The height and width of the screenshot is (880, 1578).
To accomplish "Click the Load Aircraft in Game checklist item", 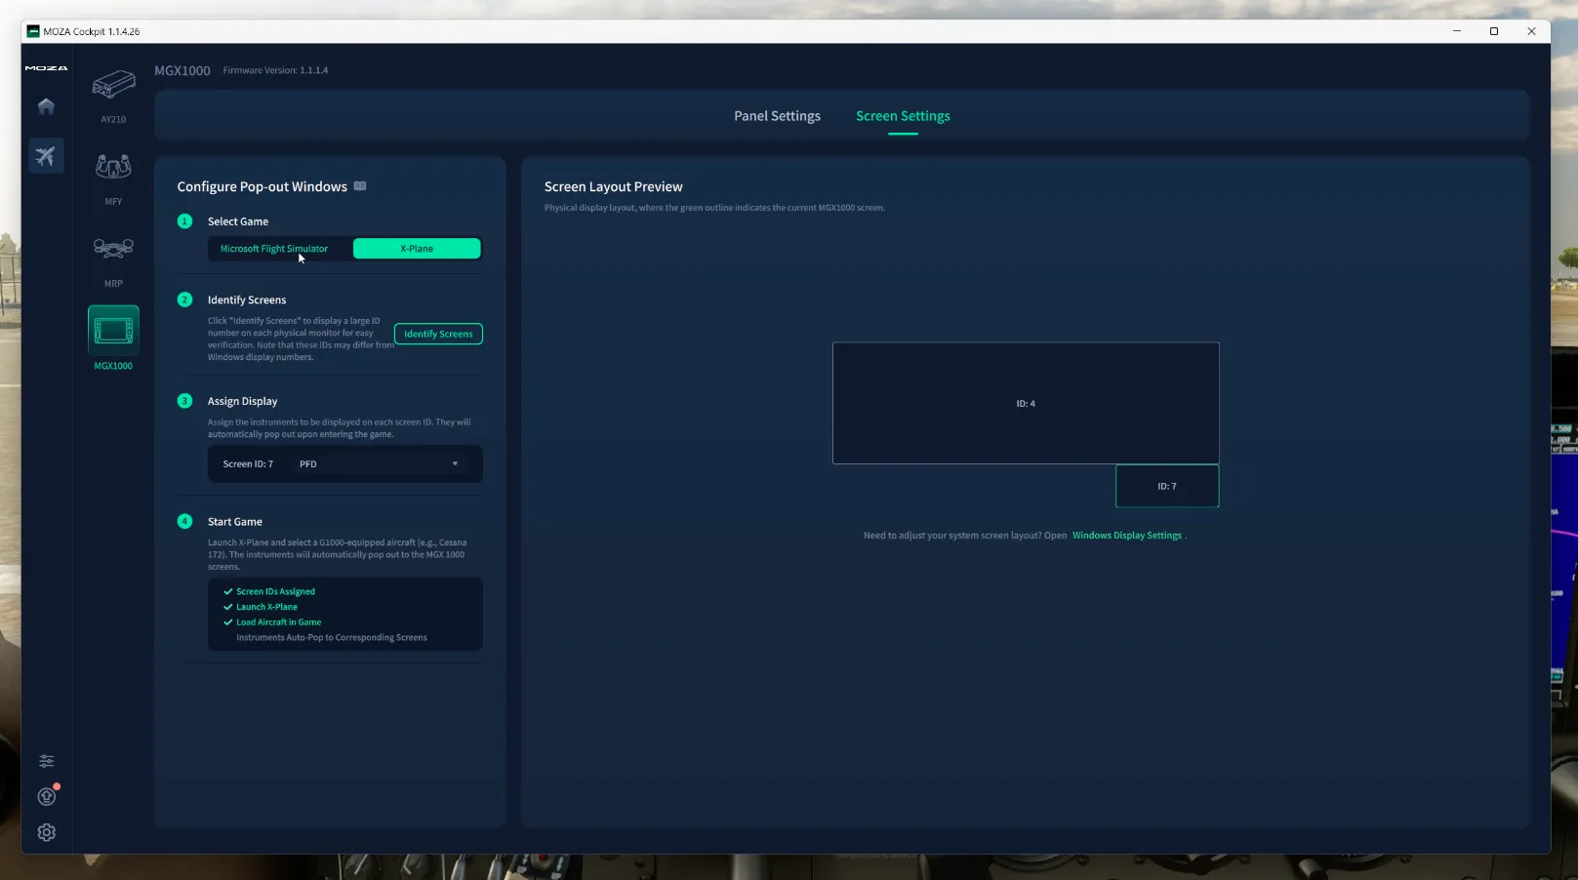I will pos(272,622).
